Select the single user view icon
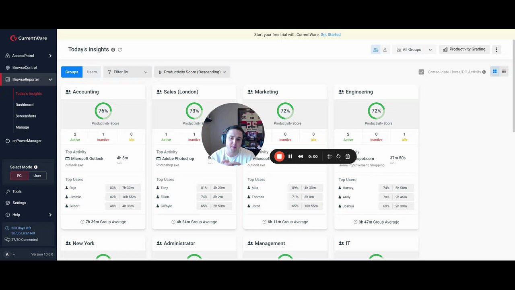515x290 pixels. [385, 50]
